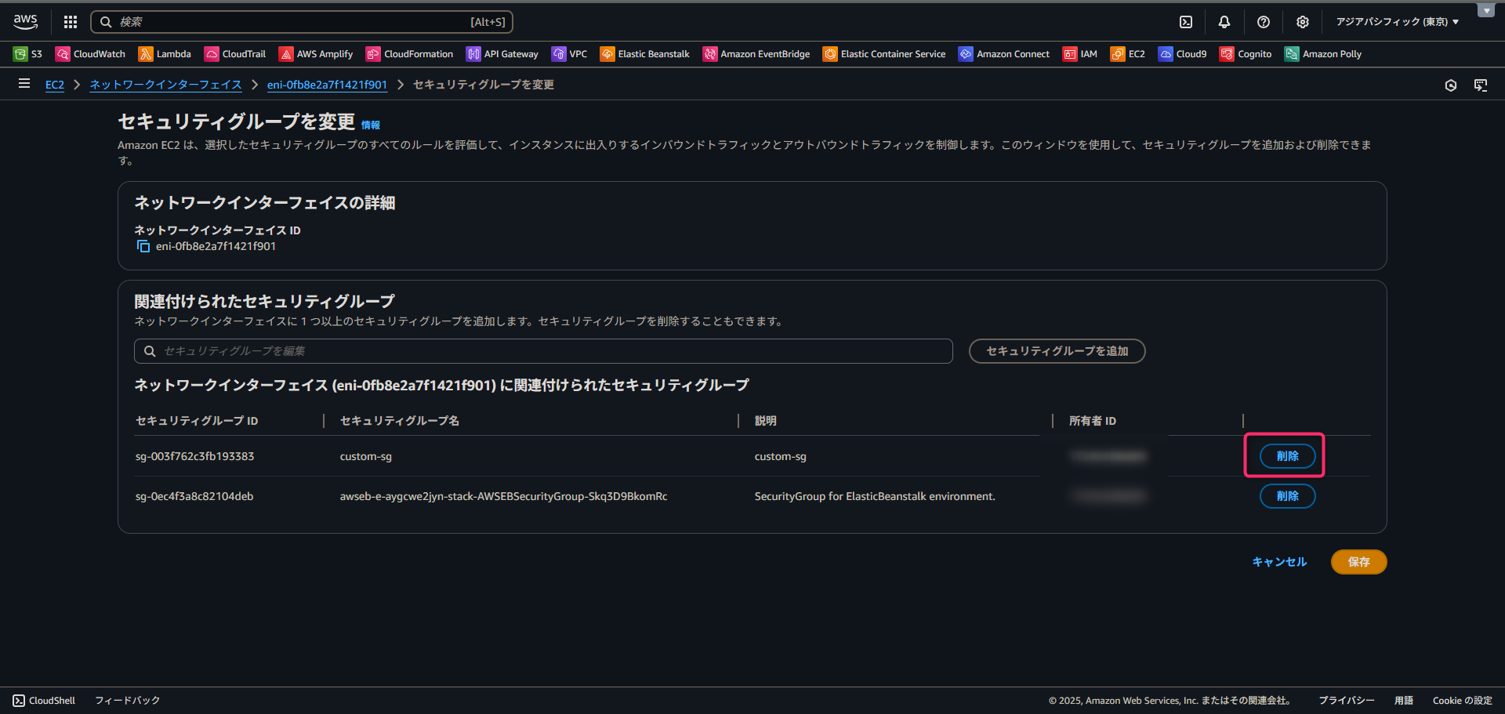Open Amazon EventBridge from the favorites bar

756,54
